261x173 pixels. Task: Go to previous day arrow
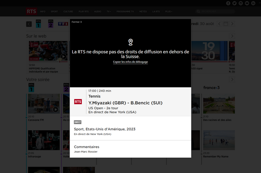219,24
